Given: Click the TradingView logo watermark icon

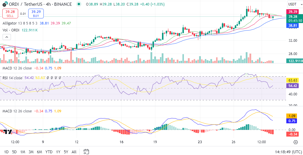Looking at the screenshot, I should pyautogui.click(x=8, y=132).
